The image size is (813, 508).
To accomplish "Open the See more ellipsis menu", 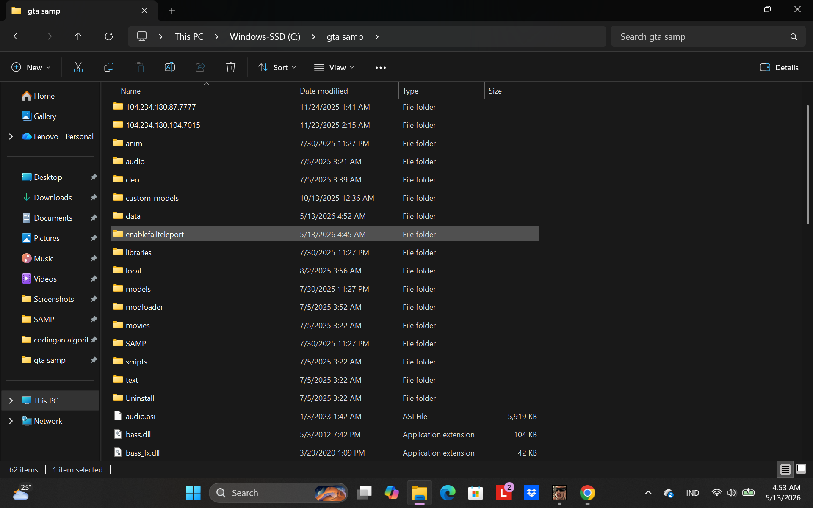I will pos(381,68).
